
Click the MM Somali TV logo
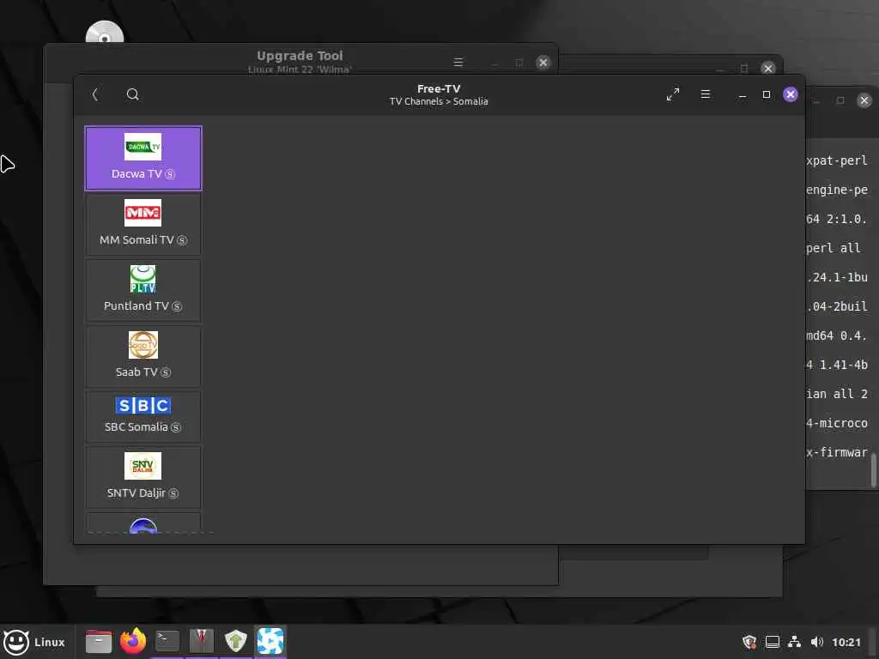[x=143, y=213]
